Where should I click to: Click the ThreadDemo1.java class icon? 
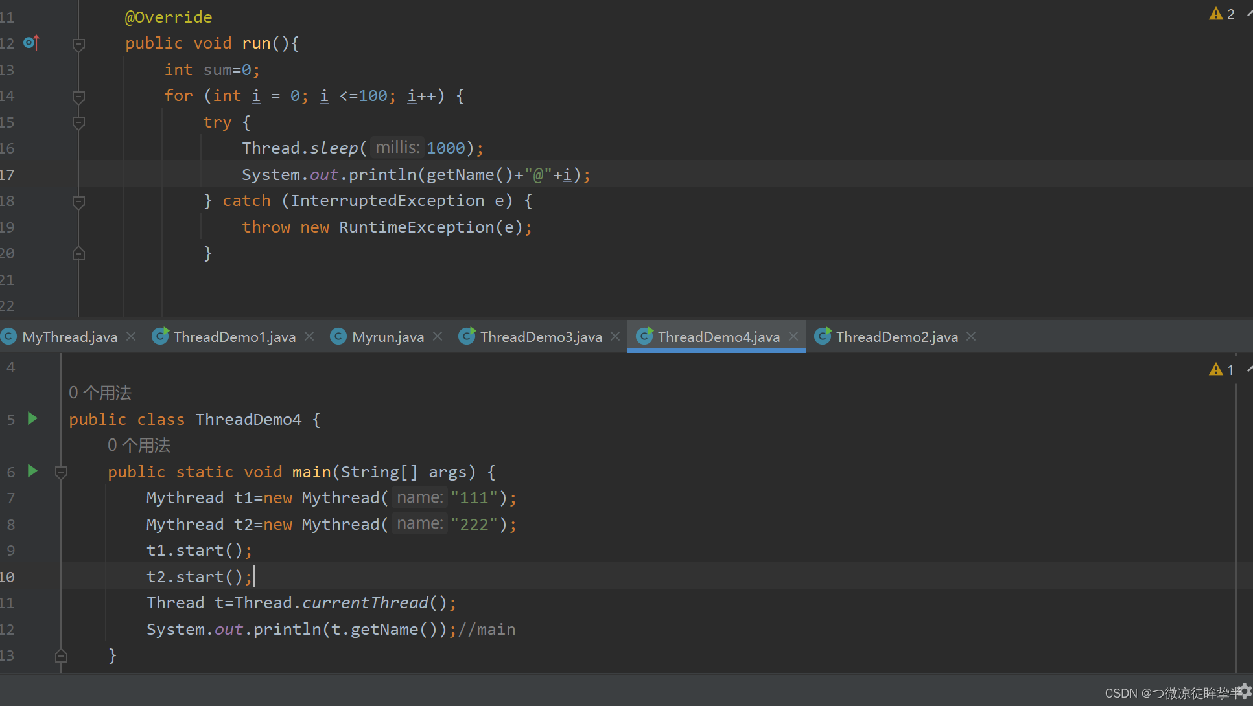160,336
